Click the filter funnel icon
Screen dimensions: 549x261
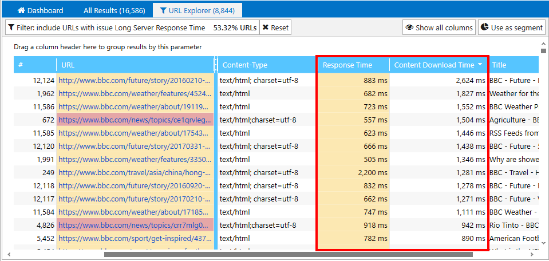click(11, 27)
